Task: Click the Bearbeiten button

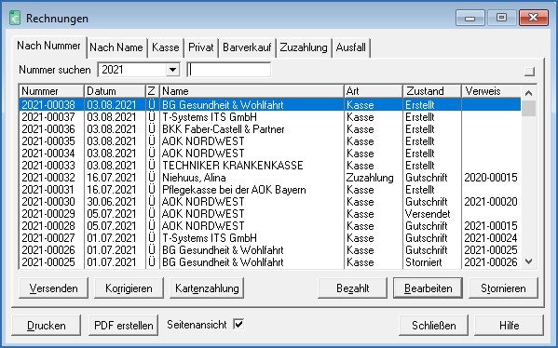Action: tap(429, 288)
